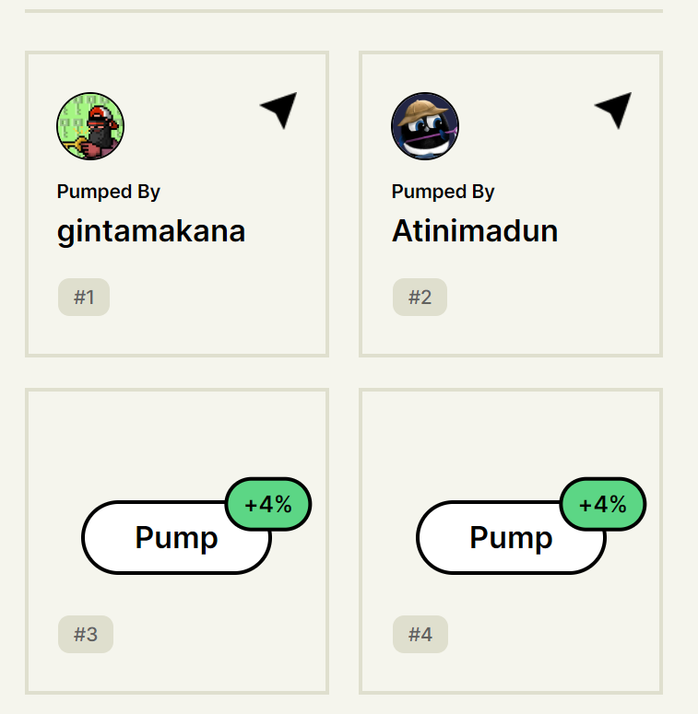Open the Atinimadun username link
This screenshot has height=714, width=698.
pos(475,231)
